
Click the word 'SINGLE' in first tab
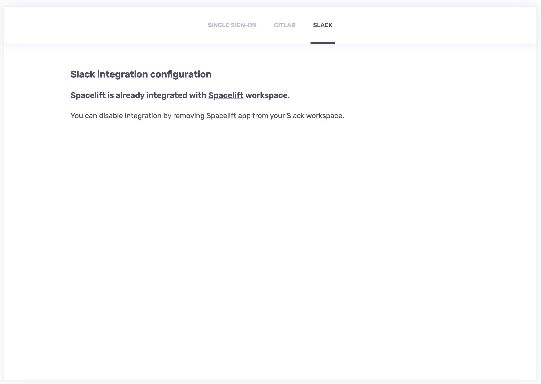(x=218, y=25)
